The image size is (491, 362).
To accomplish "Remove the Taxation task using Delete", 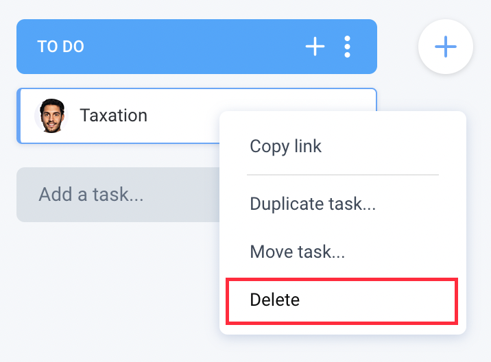I will click(342, 301).
